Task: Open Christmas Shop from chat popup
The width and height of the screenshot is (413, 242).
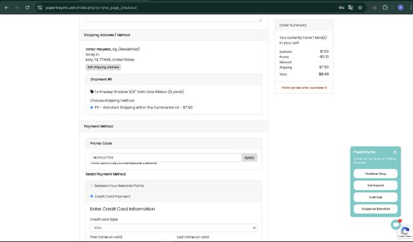Action: click(376, 174)
